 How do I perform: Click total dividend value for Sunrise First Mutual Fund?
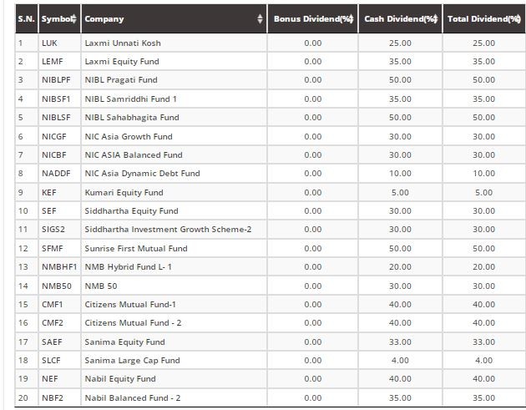click(x=483, y=249)
